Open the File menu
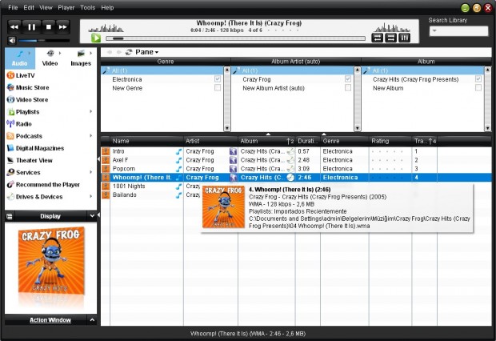 coord(13,7)
